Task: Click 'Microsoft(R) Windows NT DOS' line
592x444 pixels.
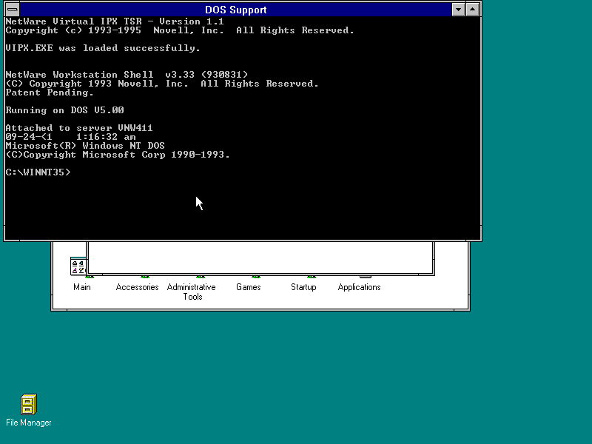Action: [x=85, y=146]
